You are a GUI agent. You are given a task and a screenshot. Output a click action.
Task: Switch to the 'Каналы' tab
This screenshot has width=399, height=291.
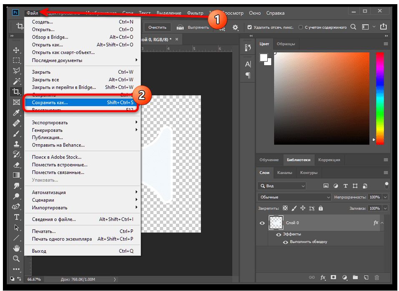click(284, 173)
